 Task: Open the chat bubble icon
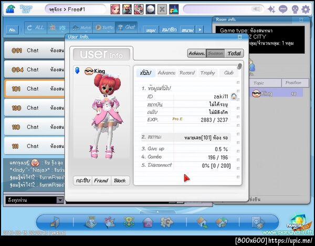(x=283, y=9)
